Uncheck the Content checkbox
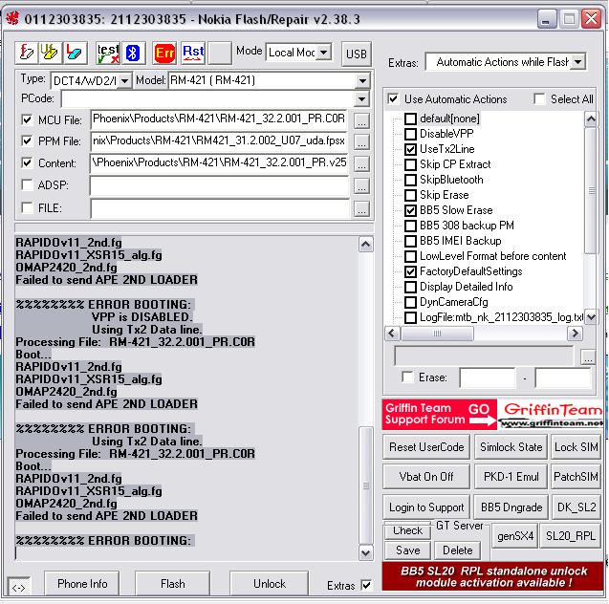This screenshot has height=604, width=609. [x=27, y=162]
